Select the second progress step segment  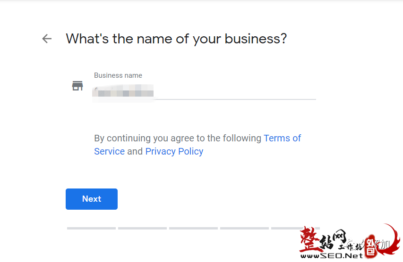[x=142, y=228]
